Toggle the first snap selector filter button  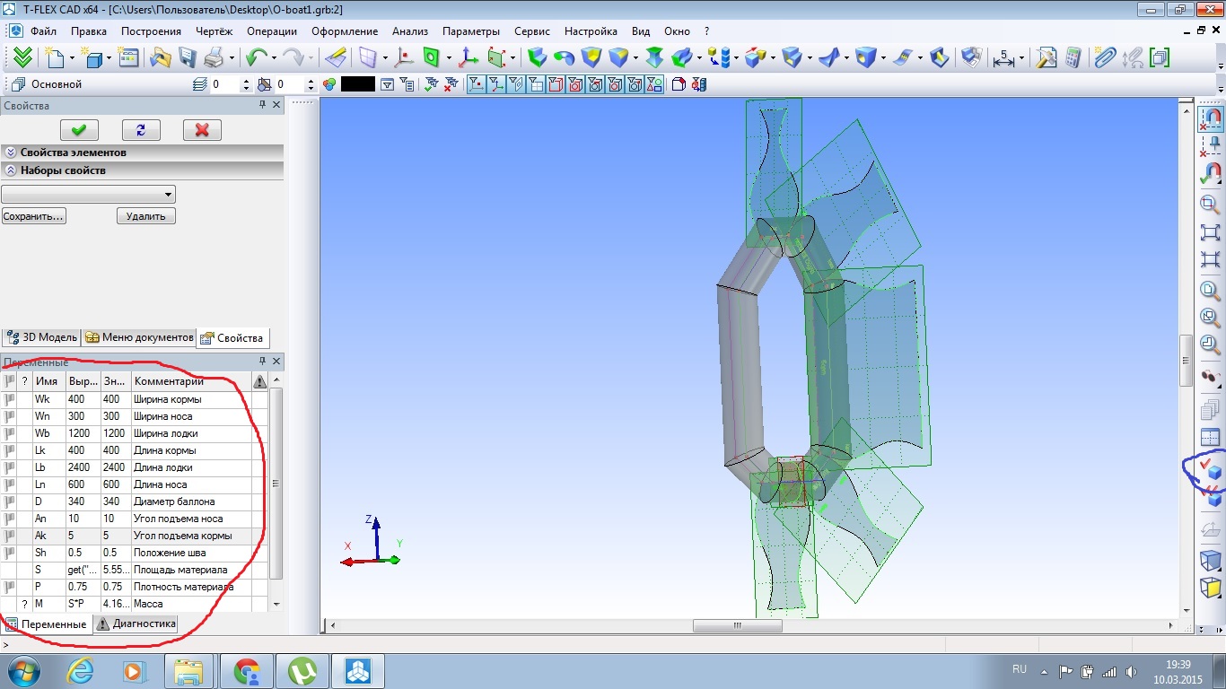476,84
